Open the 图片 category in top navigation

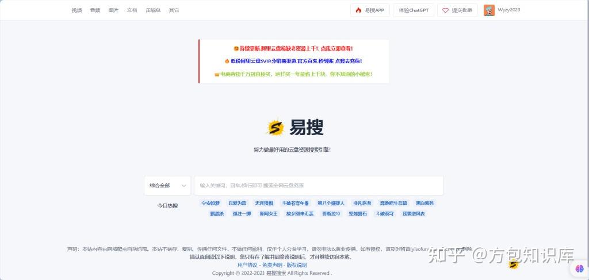[113, 10]
